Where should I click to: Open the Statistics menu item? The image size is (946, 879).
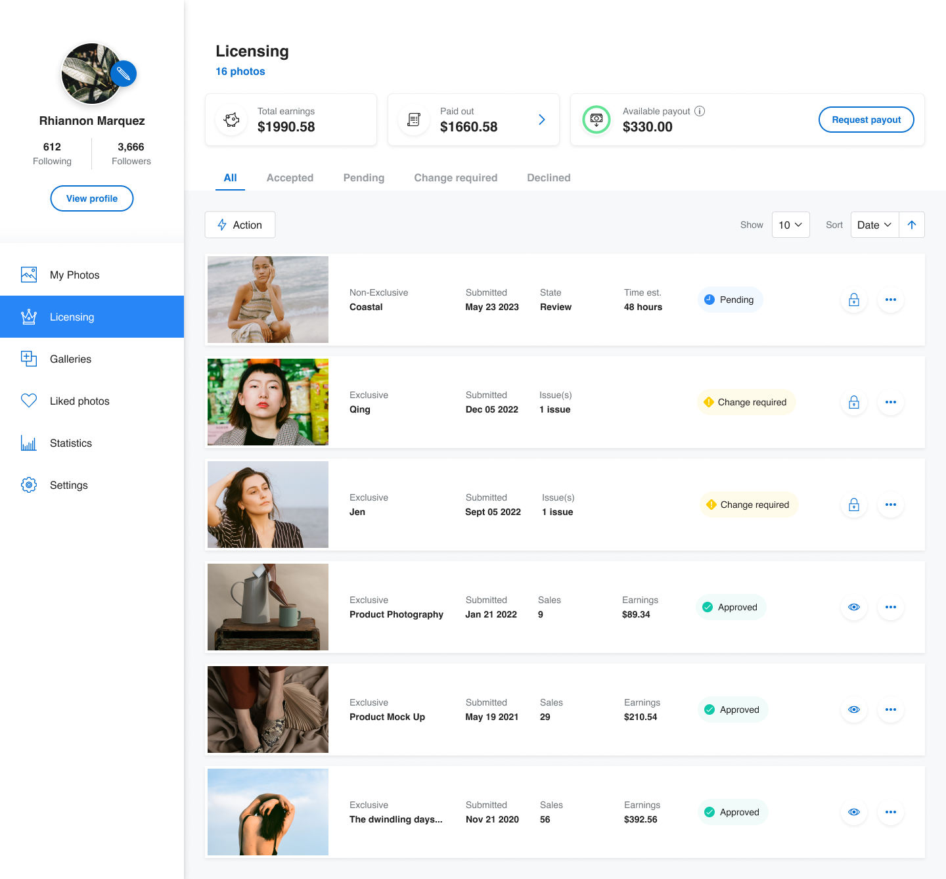click(92, 443)
